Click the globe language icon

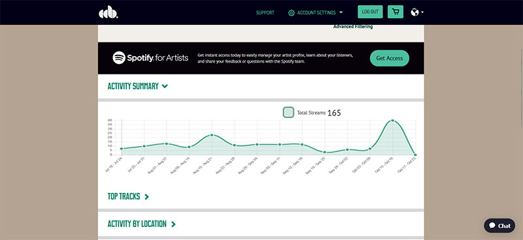coord(414,12)
